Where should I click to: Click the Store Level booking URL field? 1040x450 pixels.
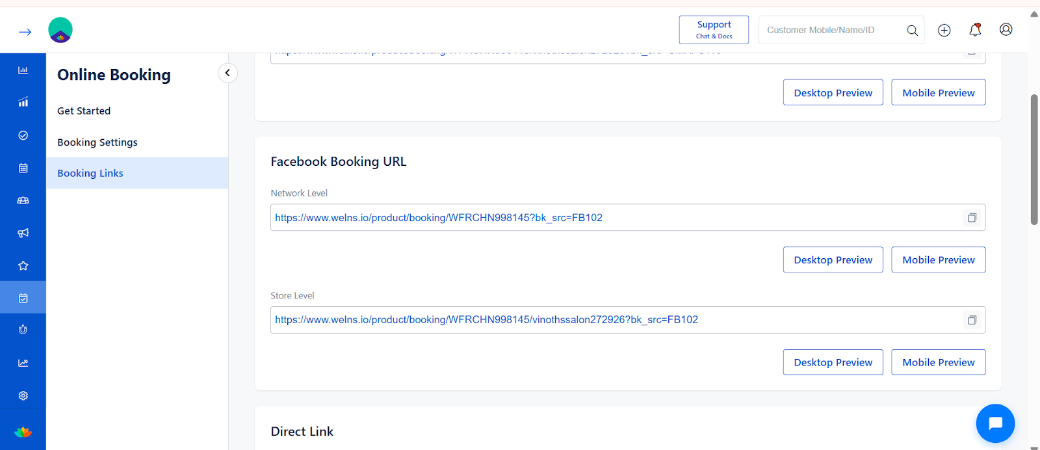point(628,320)
